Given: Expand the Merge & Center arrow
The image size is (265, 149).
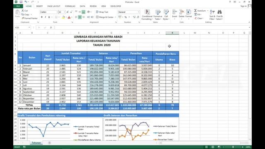Looking at the screenshot, I should pyautogui.click(x=115, y=17).
